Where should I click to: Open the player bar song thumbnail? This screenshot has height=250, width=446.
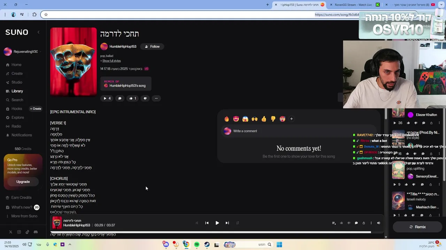pos(57,223)
